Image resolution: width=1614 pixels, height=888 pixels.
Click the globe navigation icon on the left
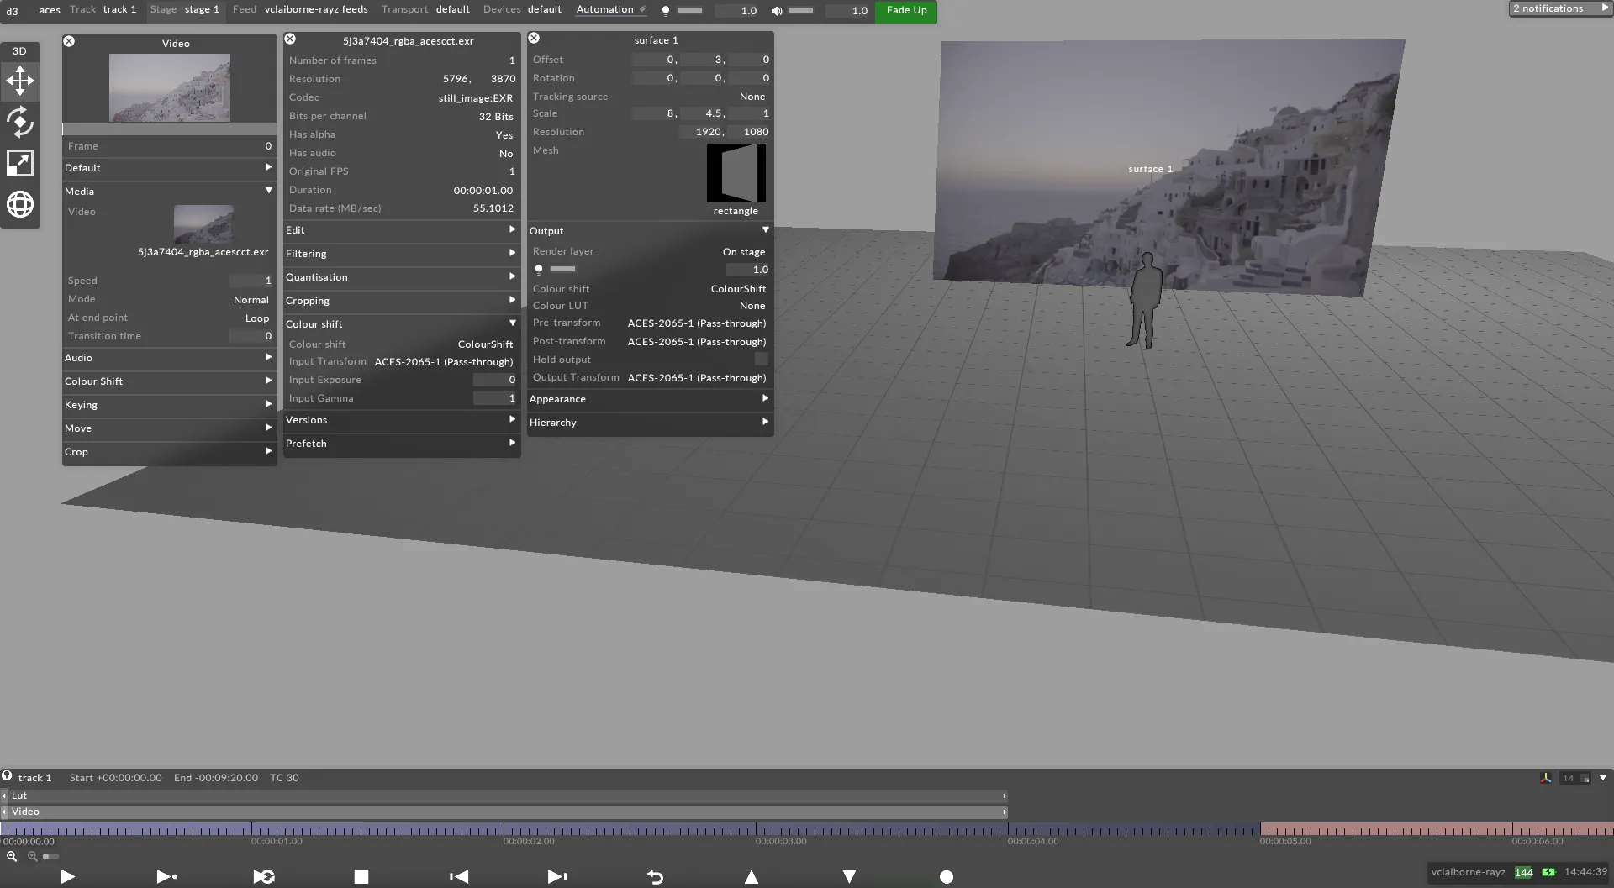20,204
